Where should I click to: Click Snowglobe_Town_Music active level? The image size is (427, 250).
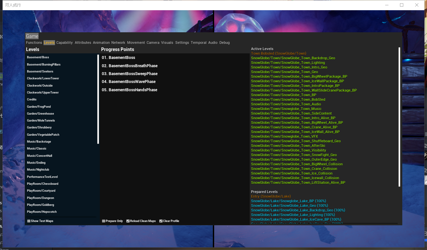pyautogui.click(x=286, y=109)
